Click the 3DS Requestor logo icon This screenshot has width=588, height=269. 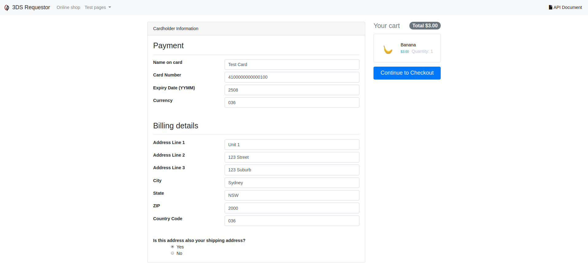[7, 8]
